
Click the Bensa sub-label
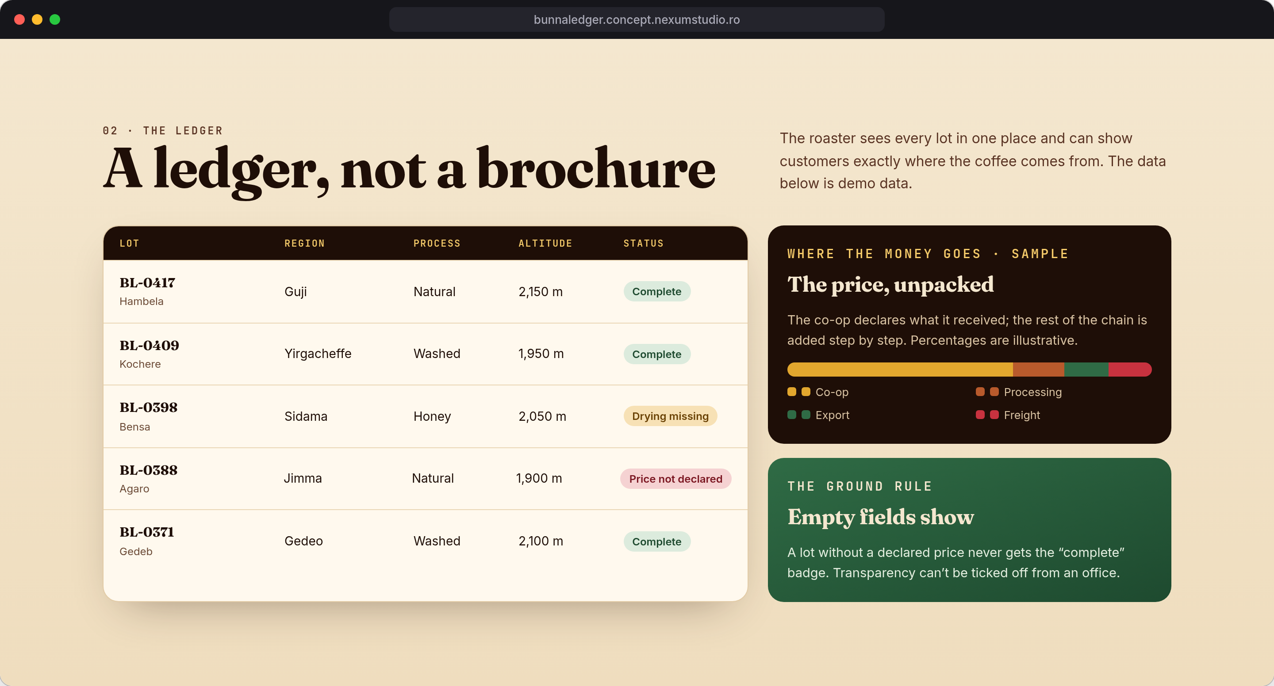pos(134,427)
